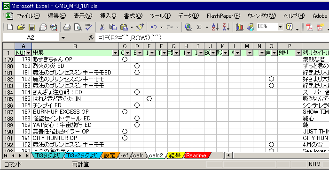
Task: Click the Print icon
Action: pyautogui.click(x=67, y=27)
